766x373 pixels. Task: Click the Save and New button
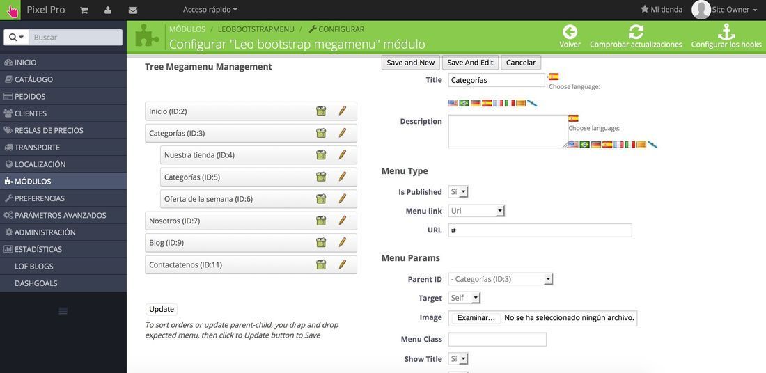(x=410, y=63)
